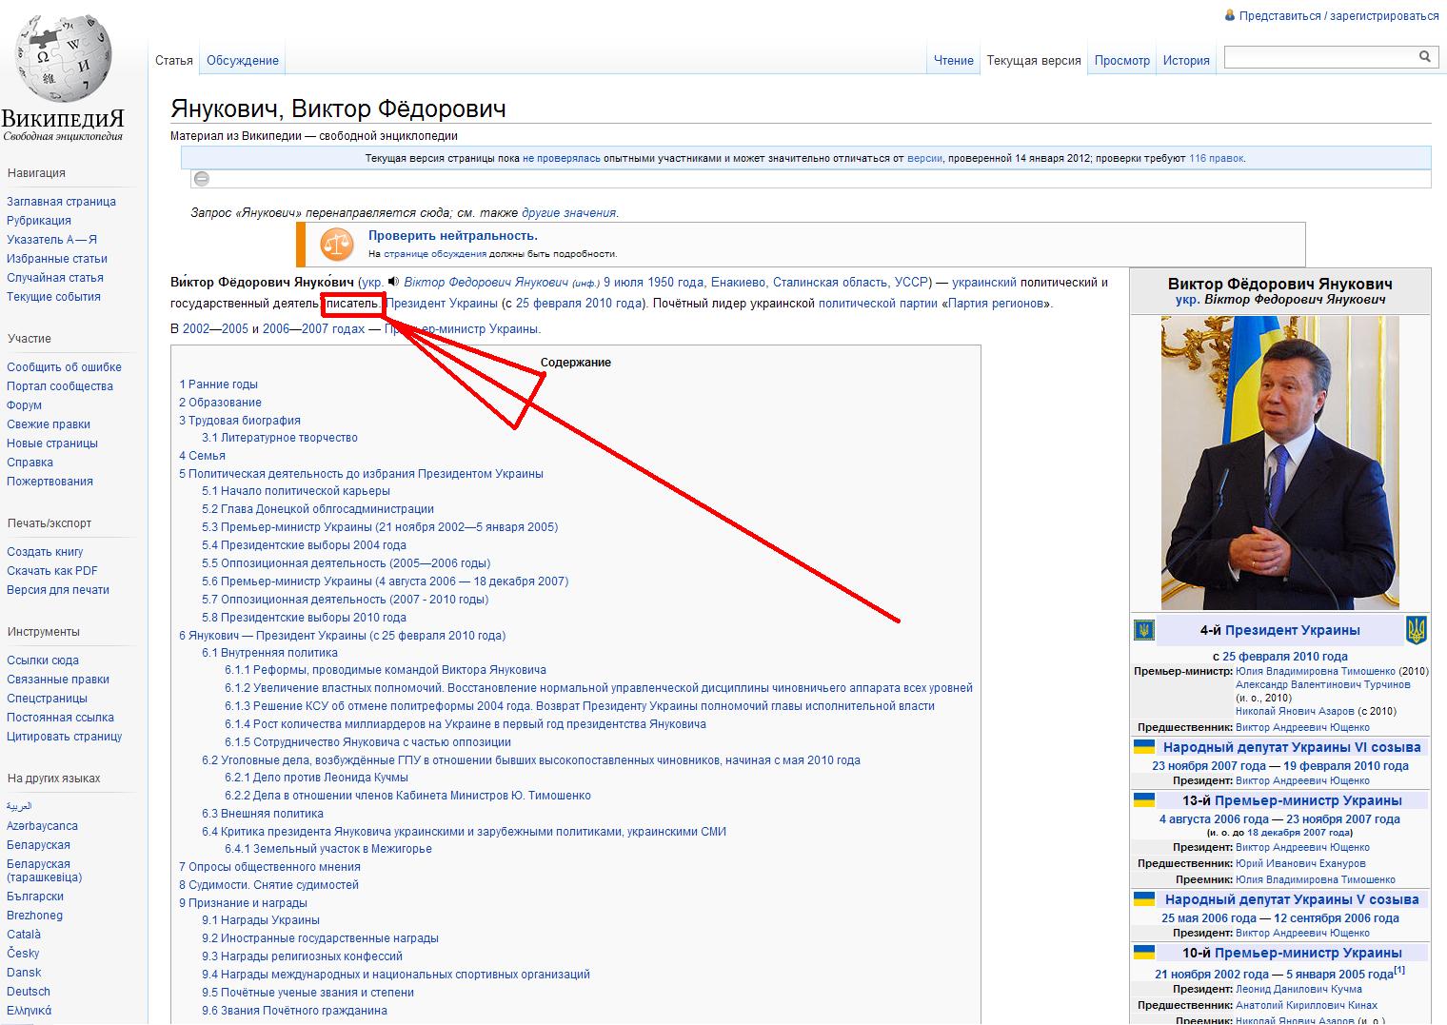Play the speaker audio icon for the pronunciation

tap(394, 282)
